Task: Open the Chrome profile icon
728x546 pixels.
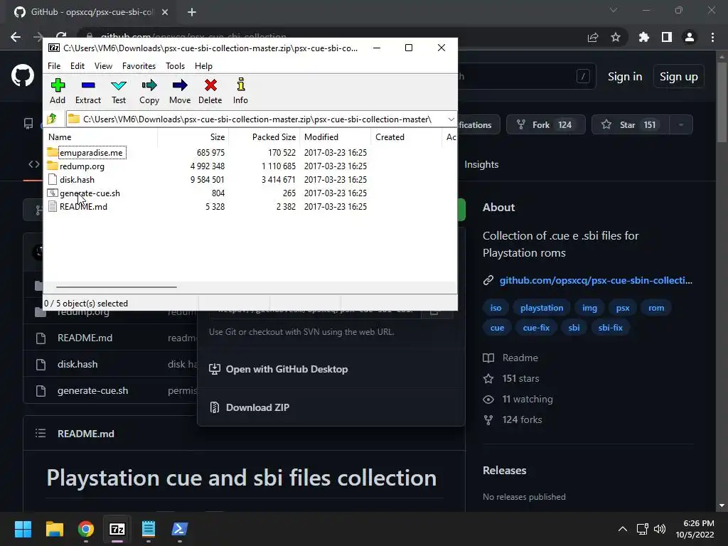Action: point(690,37)
